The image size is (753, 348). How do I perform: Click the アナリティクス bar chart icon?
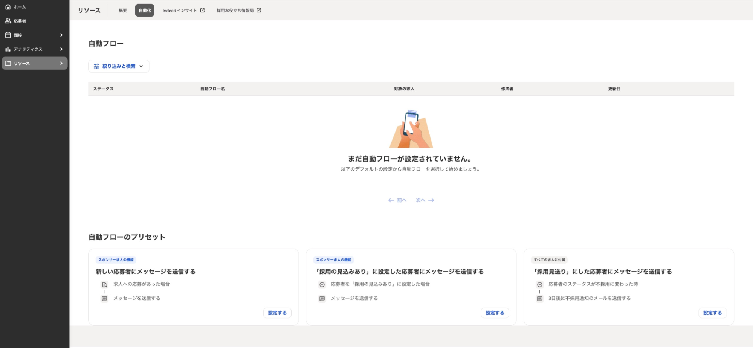tap(8, 49)
